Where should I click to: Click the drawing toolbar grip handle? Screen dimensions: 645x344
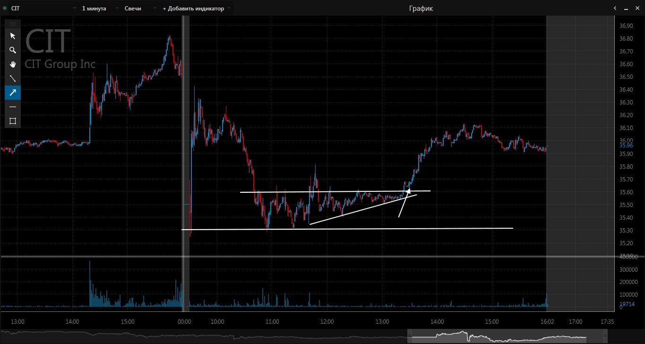click(13, 23)
